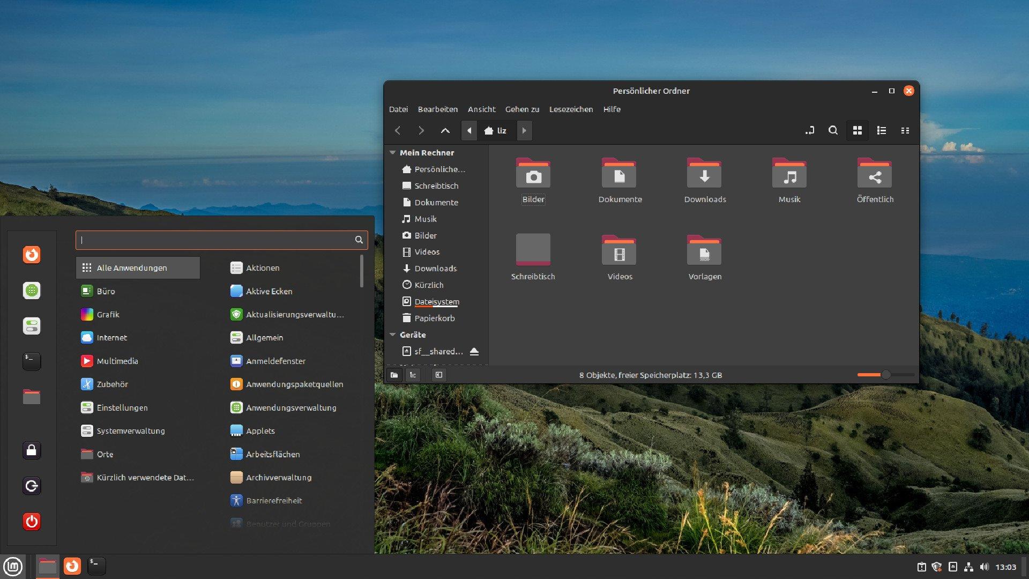1029x579 pixels.
Task: Click inside the application search field
Action: click(214, 240)
